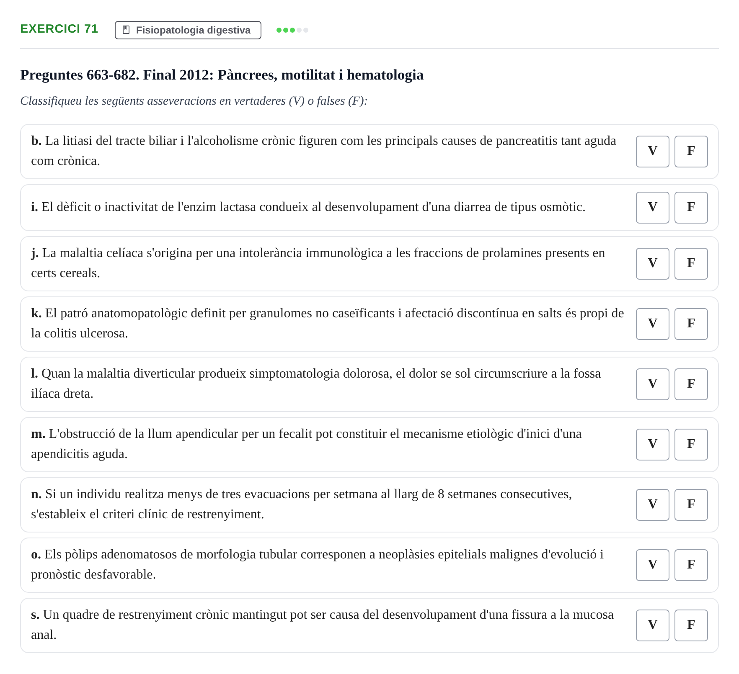Select F for statement i on lactasa
Viewport: 739px width, 674px height.
[x=691, y=208]
